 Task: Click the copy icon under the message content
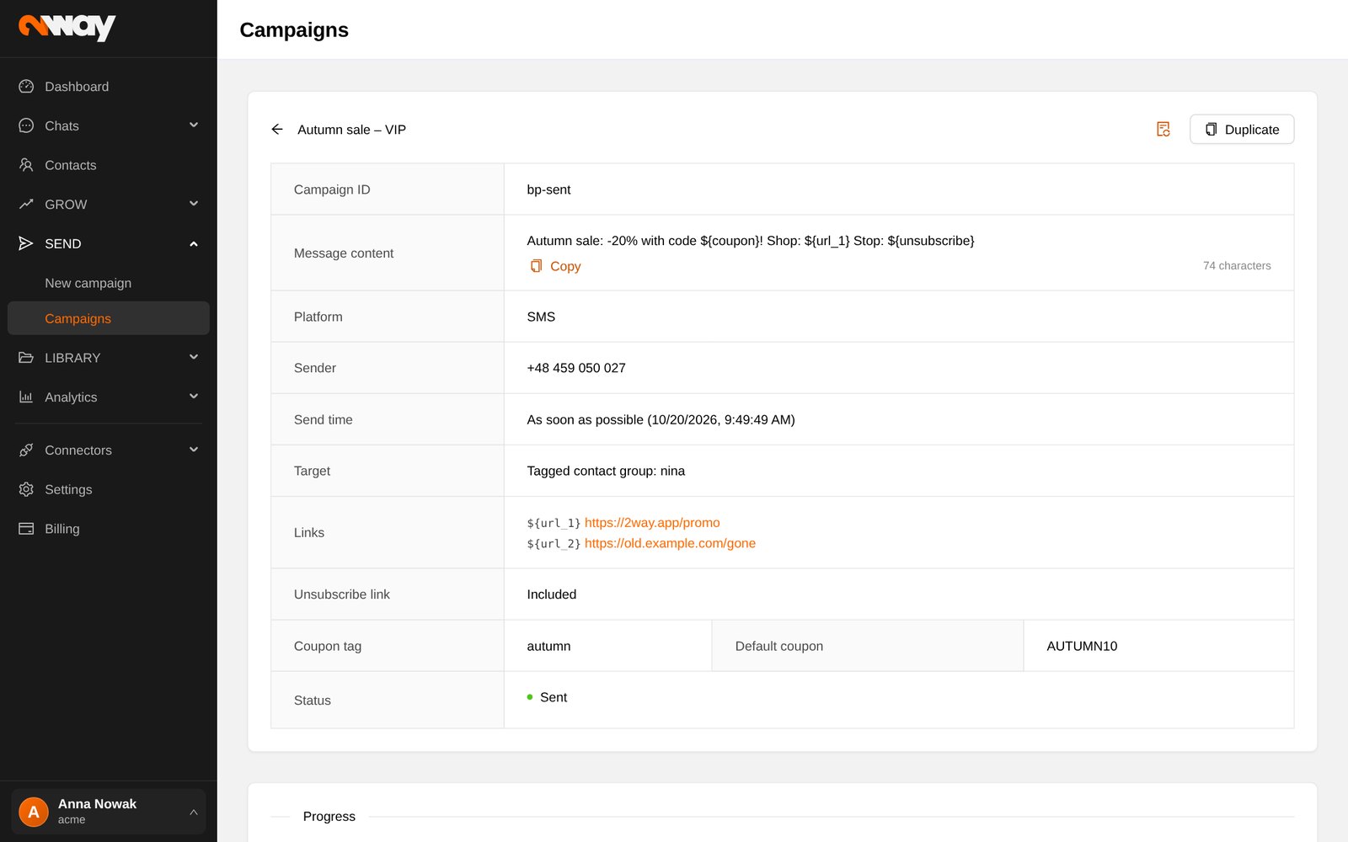[x=536, y=266]
